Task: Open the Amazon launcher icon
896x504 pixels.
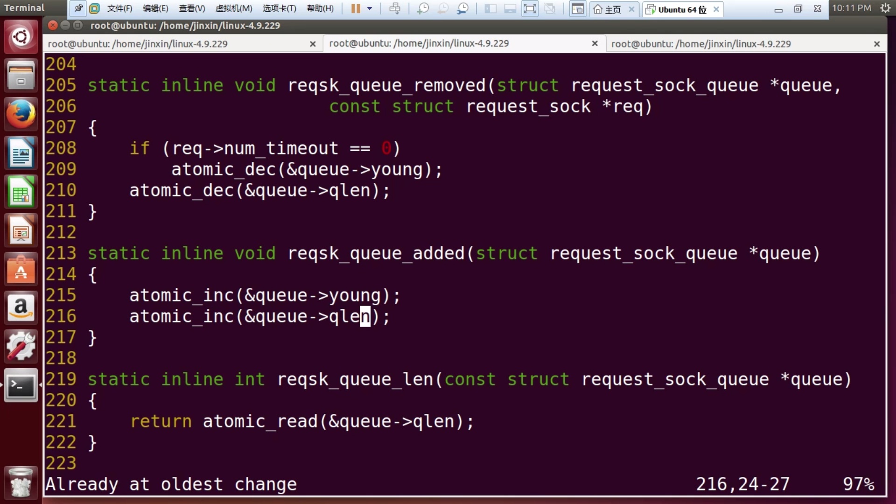Action: coord(21,308)
